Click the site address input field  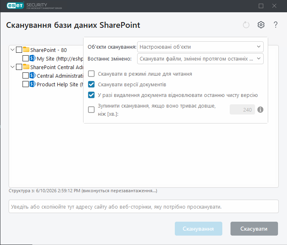pos(144,207)
